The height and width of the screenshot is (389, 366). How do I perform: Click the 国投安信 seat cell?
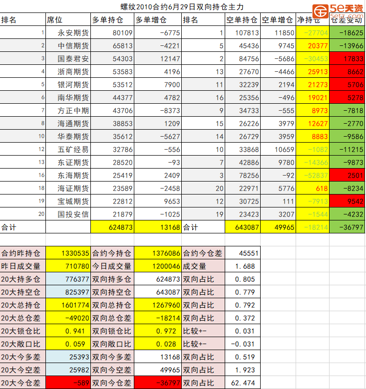pos(68,214)
